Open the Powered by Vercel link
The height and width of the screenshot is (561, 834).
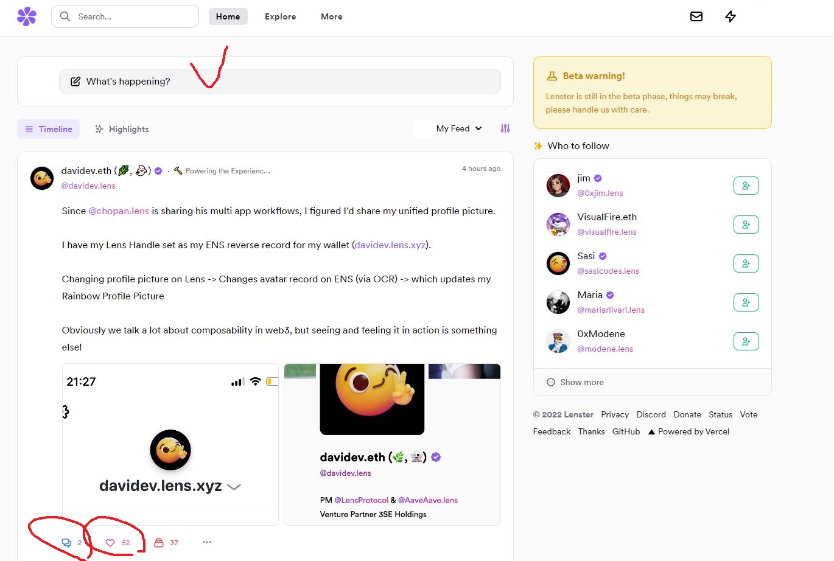click(689, 432)
